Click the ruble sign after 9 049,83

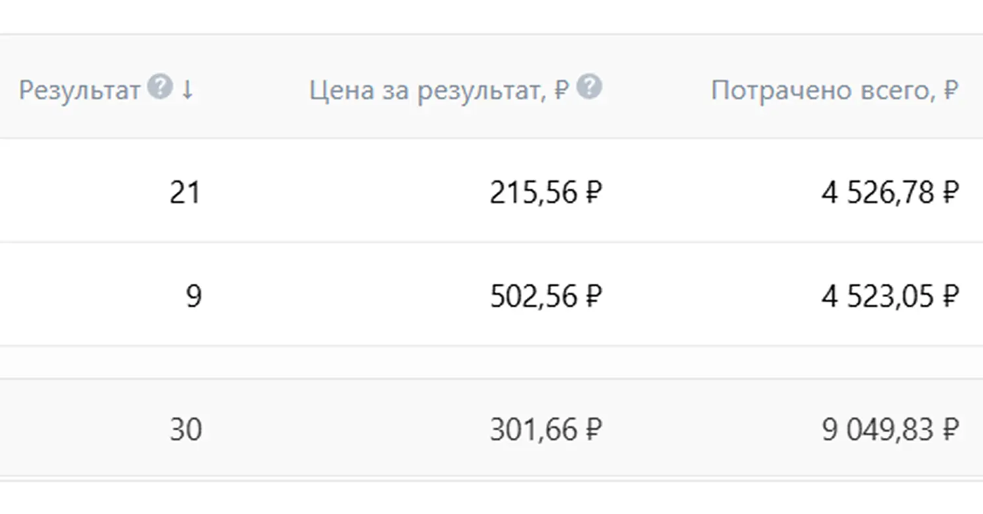950,430
